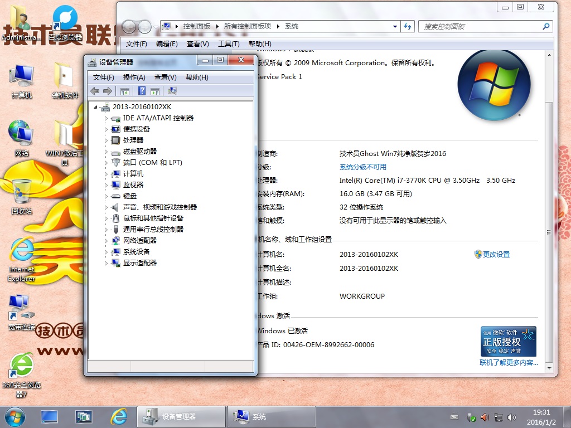Select the 系统设备 tree row
This screenshot has height=428, width=571.
(137, 252)
